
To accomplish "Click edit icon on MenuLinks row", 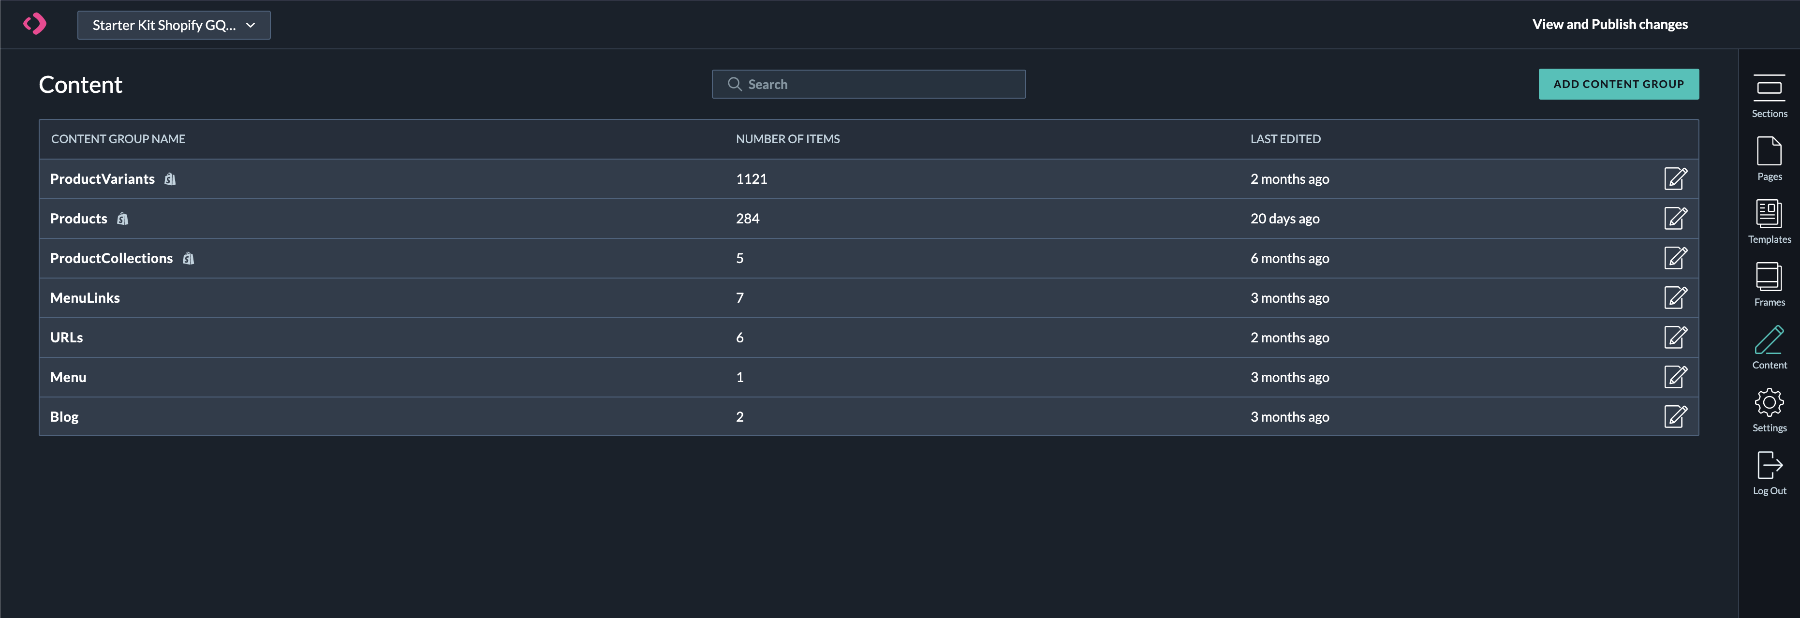I will [x=1675, y=298].
